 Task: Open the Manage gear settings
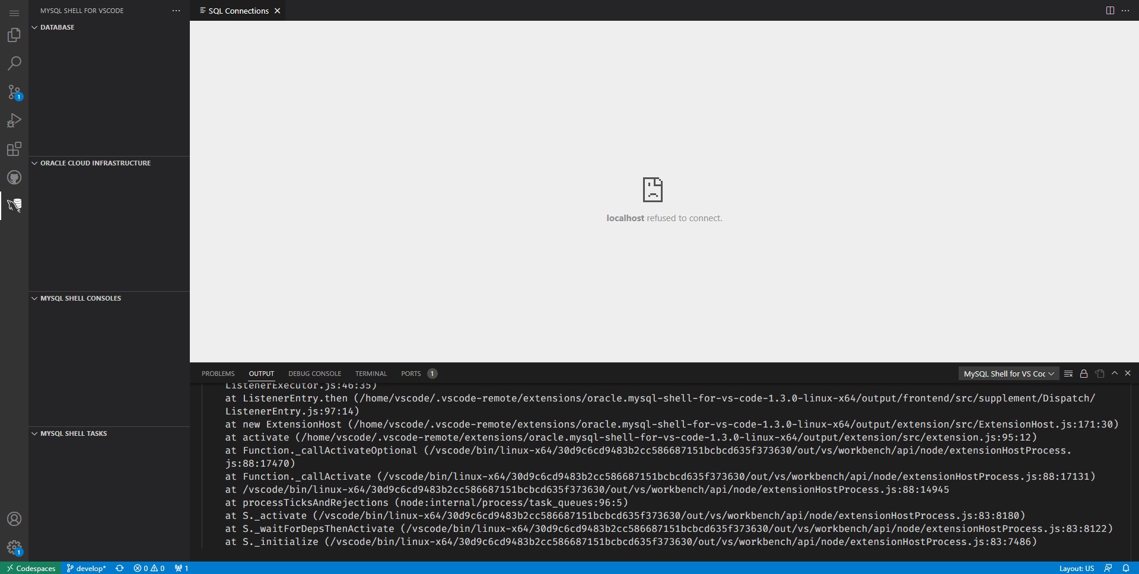pyautogui.click(x=14, y=547)
